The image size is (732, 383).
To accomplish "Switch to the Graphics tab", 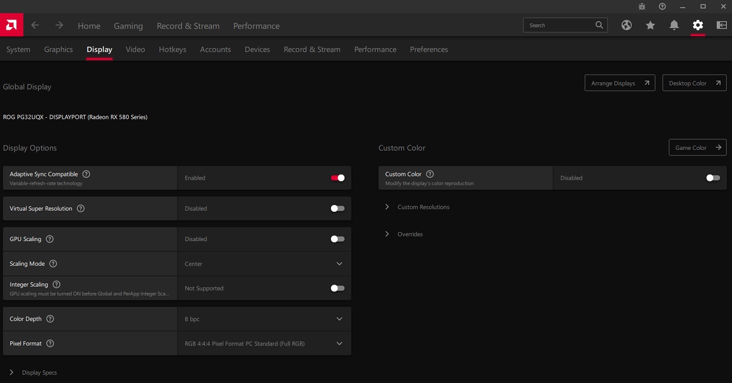I will point(59,50).
